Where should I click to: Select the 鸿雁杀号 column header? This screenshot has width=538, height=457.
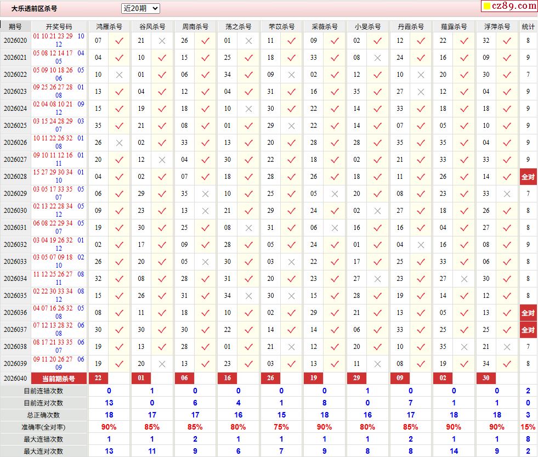pos(109,26)
